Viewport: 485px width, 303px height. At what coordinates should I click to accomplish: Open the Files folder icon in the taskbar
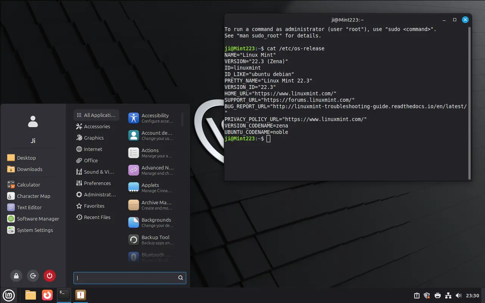[31, 295]
